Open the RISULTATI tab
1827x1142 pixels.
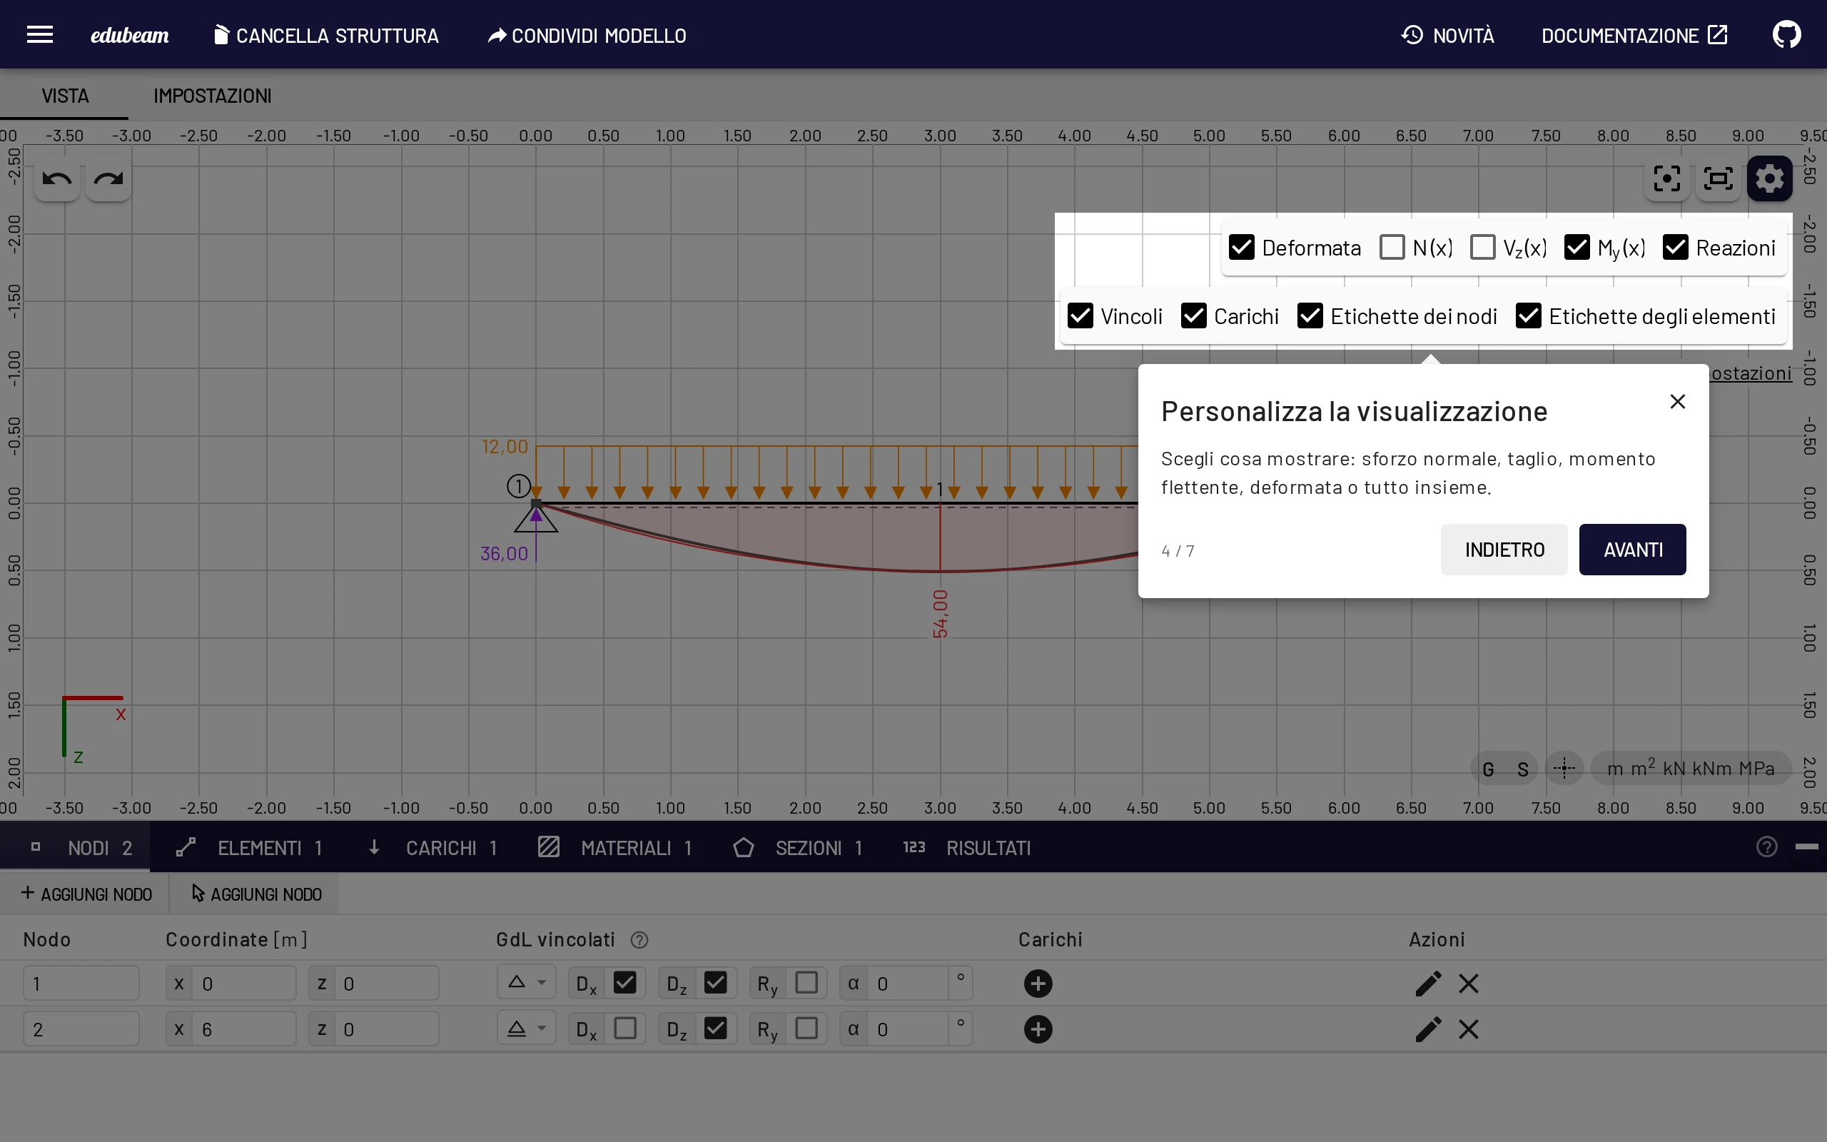click(x=968, y=847)
